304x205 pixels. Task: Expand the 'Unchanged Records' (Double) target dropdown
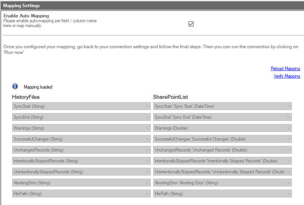223,150
